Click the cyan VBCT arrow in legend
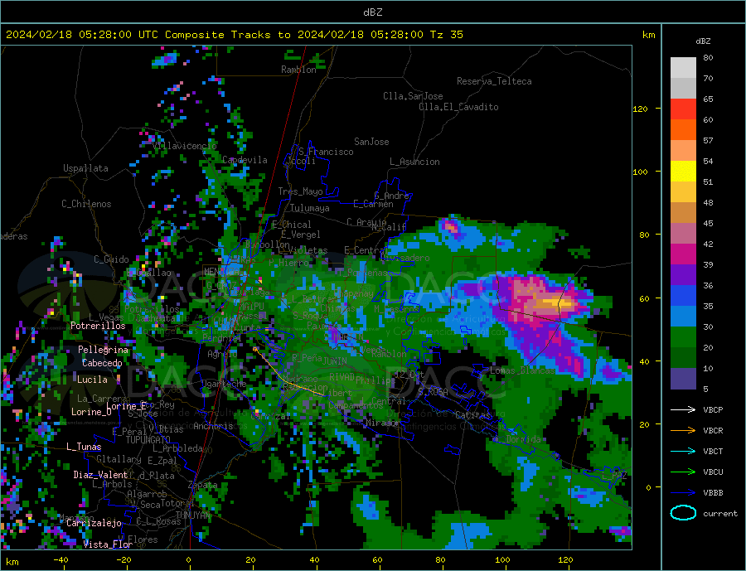This screenshot has width=746, height=571. coord(683,451)
